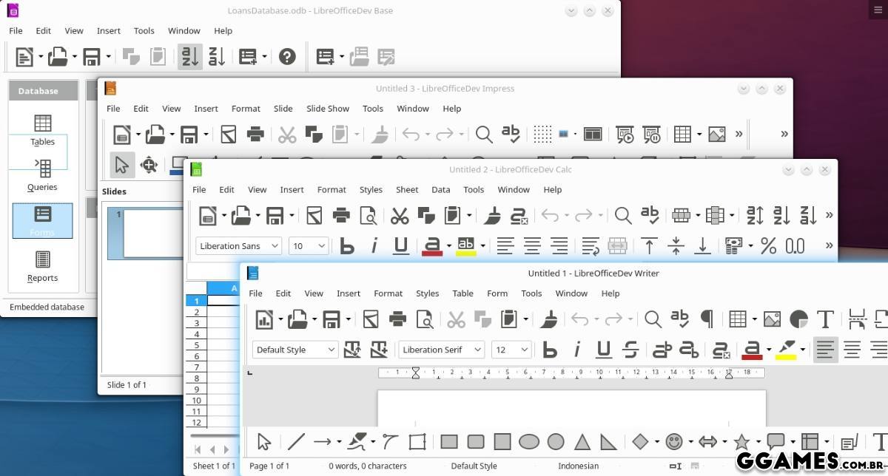Open Reports section in Database pane
This screenshot has width=888, height=476.
click(x=42, y=266)
